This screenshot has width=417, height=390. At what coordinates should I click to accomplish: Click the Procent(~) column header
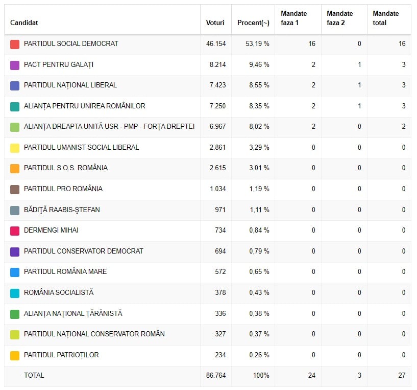[x=253, y=22]
